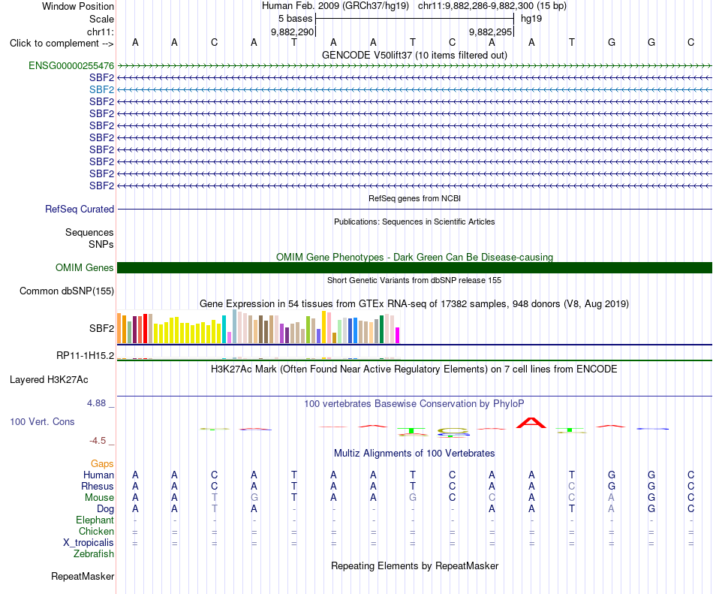Click the SBF2 GTEx expression bar chart

click(x=258, y=327)
